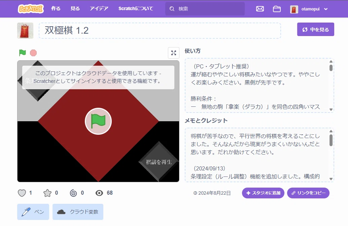Open the Scratchについて menu item

coord(136,9)
